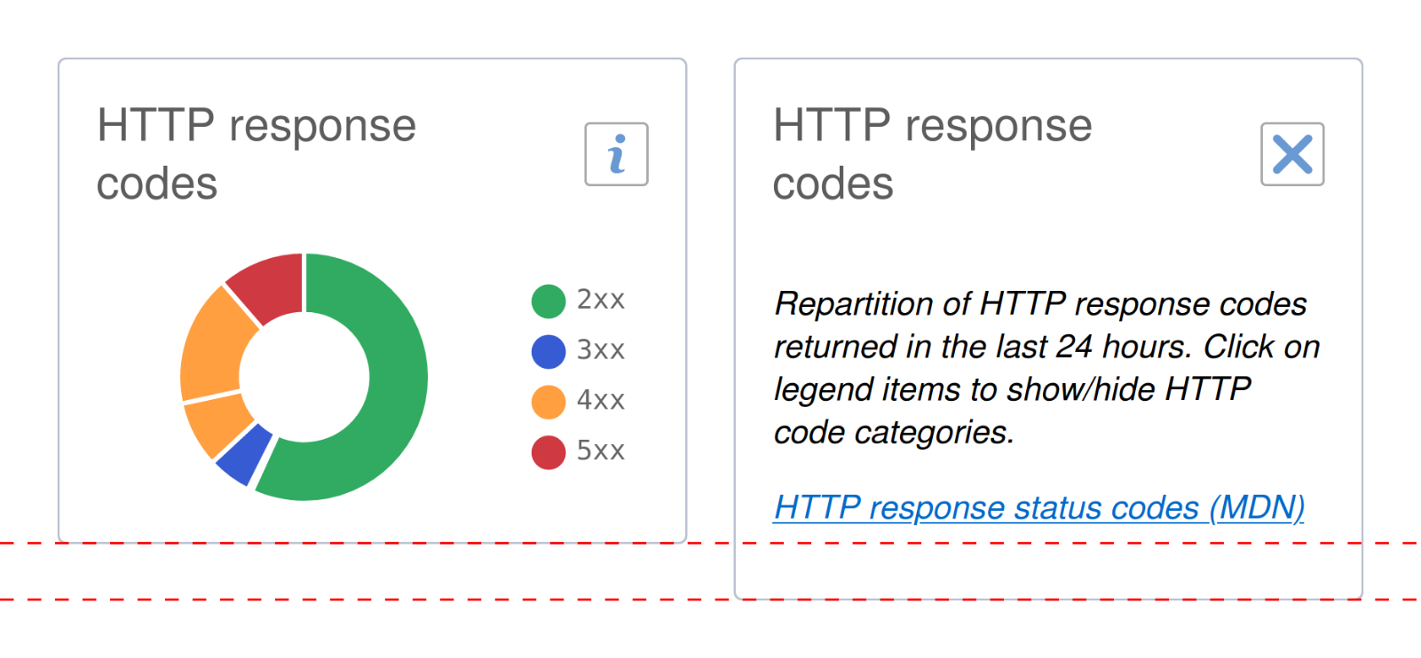This screenshot has height=658, width=1421.
Task: Click the HTTP response codes heading on right card
Action: 932,153
